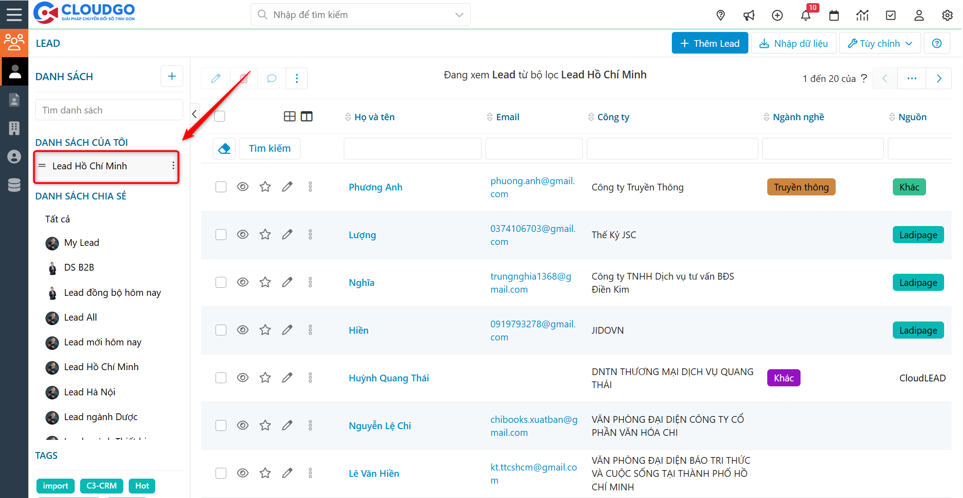Tick the checkbox for Phương Anh row
963x498 pixels.
(x=220, y=186)
